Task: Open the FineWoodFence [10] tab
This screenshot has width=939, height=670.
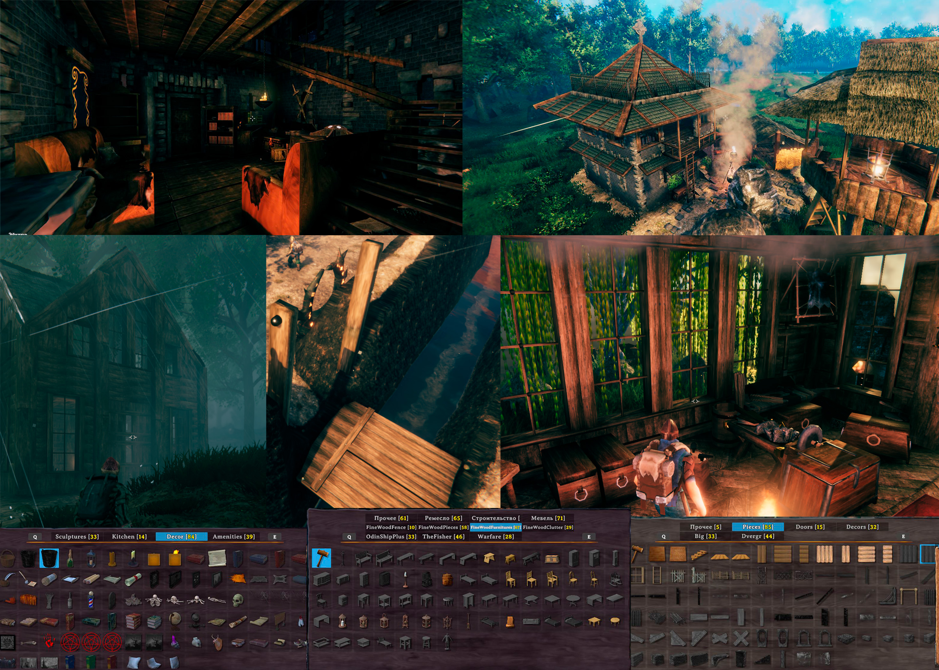Action: pos(391,527)
